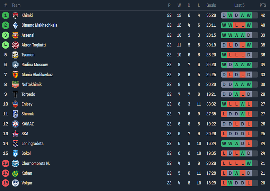Screen dimensions: 270x191
Task: Click the SKA star logo
Action: [x=15, y=134]
